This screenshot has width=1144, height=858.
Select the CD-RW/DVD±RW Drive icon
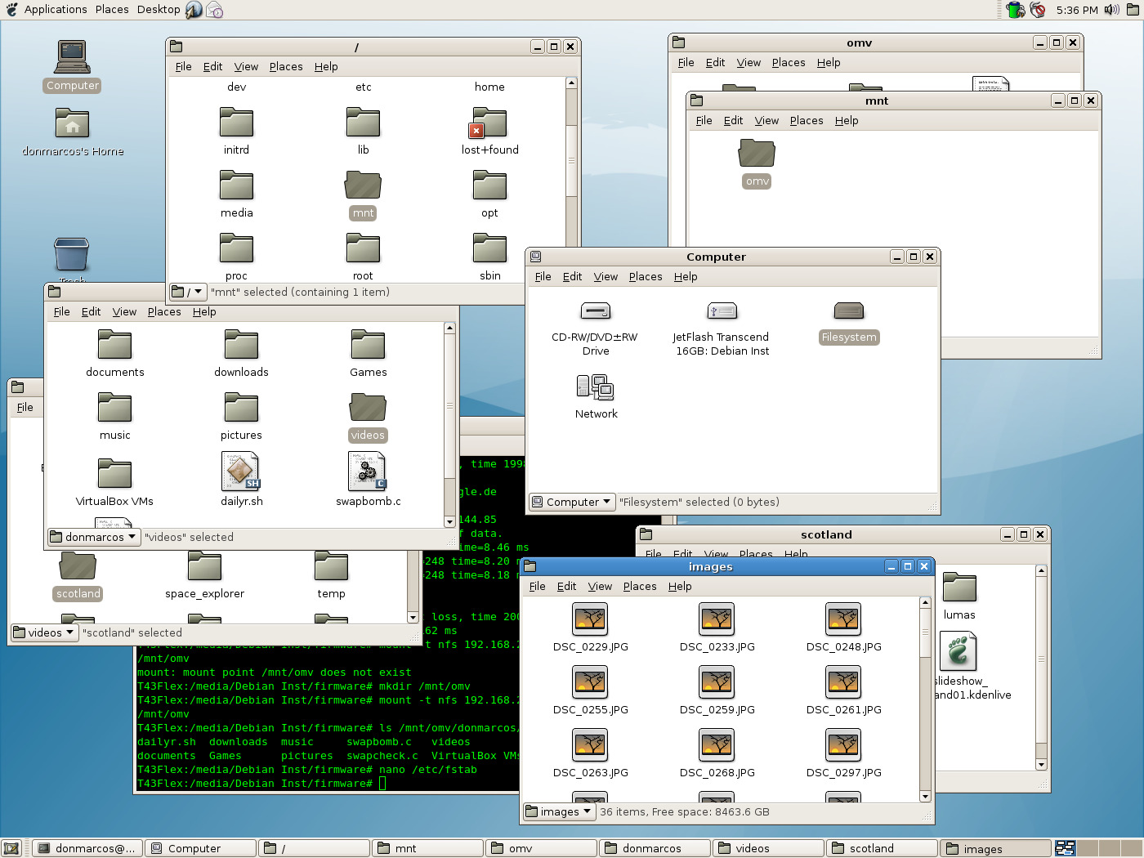(596, 311)
